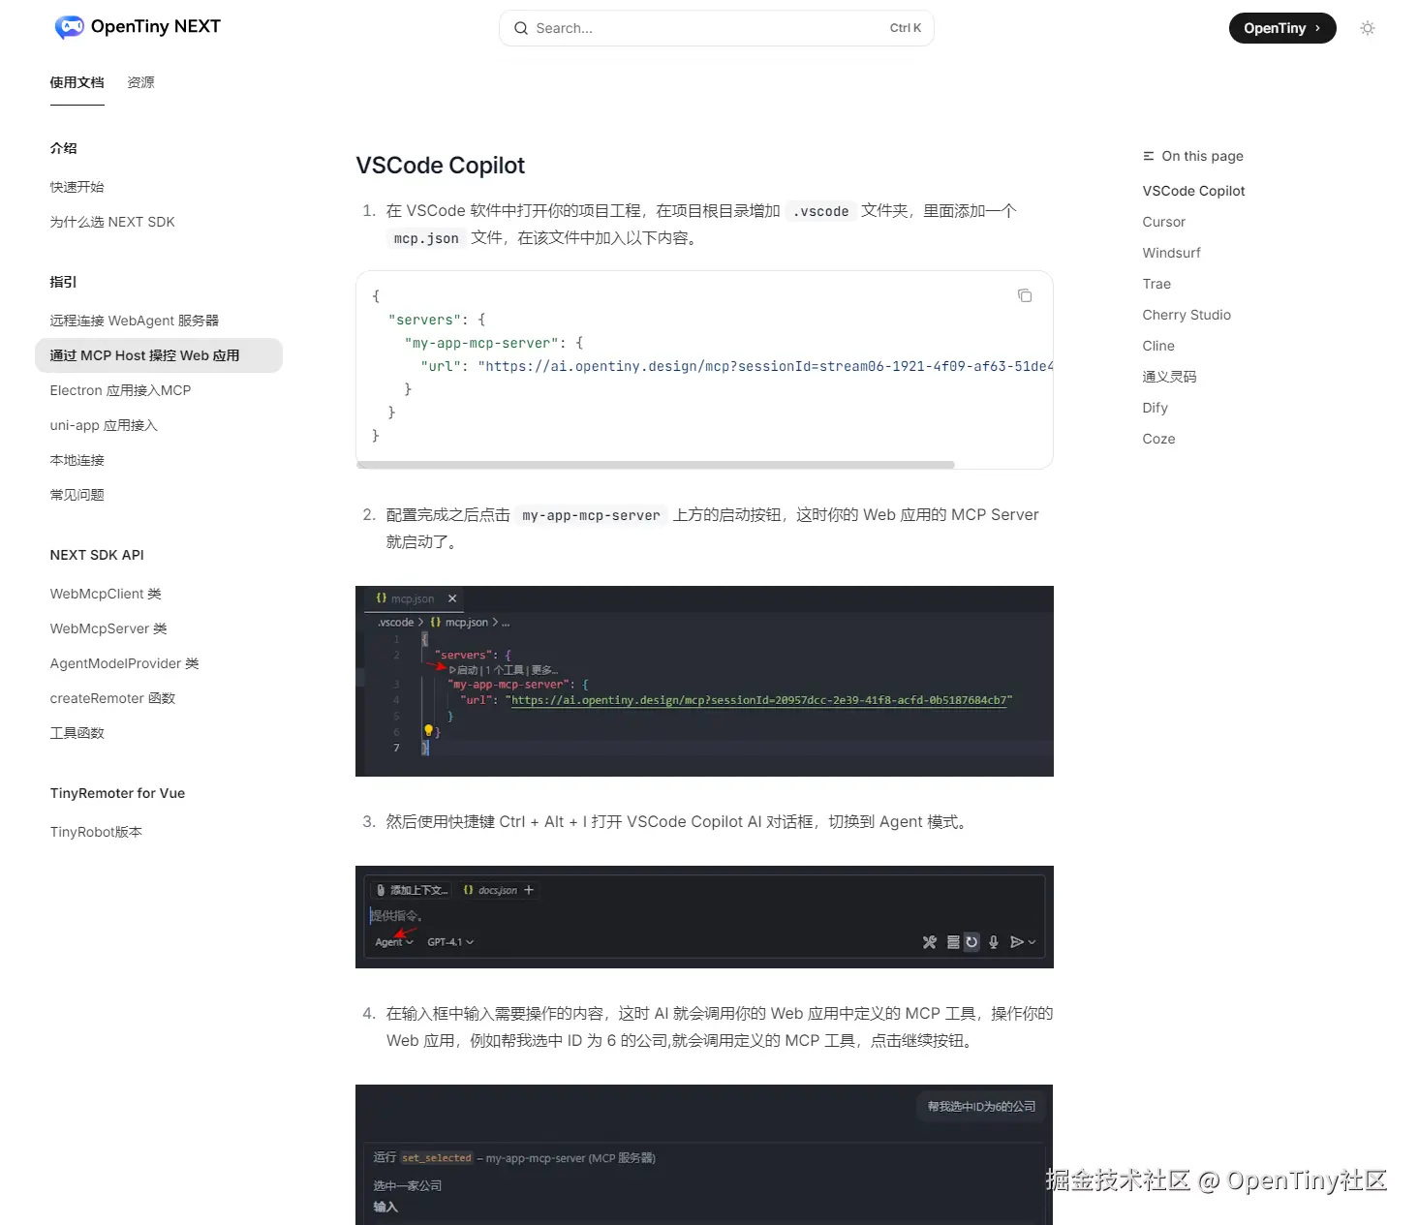Open TinyRobot版本 in the sidebar
Screen dimensions: 1418x1225
97,832
